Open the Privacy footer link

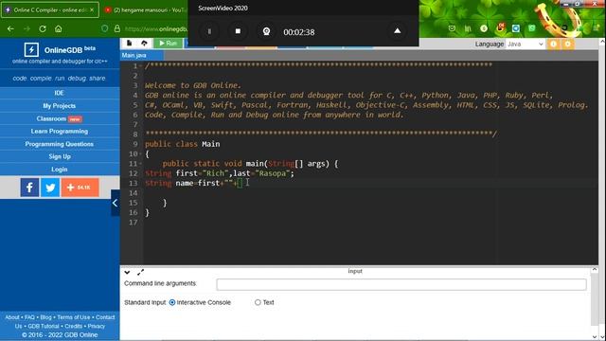tap(97, 326)
